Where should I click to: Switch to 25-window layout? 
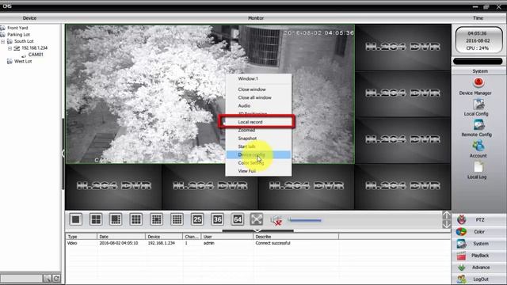[x=197, y=220]
